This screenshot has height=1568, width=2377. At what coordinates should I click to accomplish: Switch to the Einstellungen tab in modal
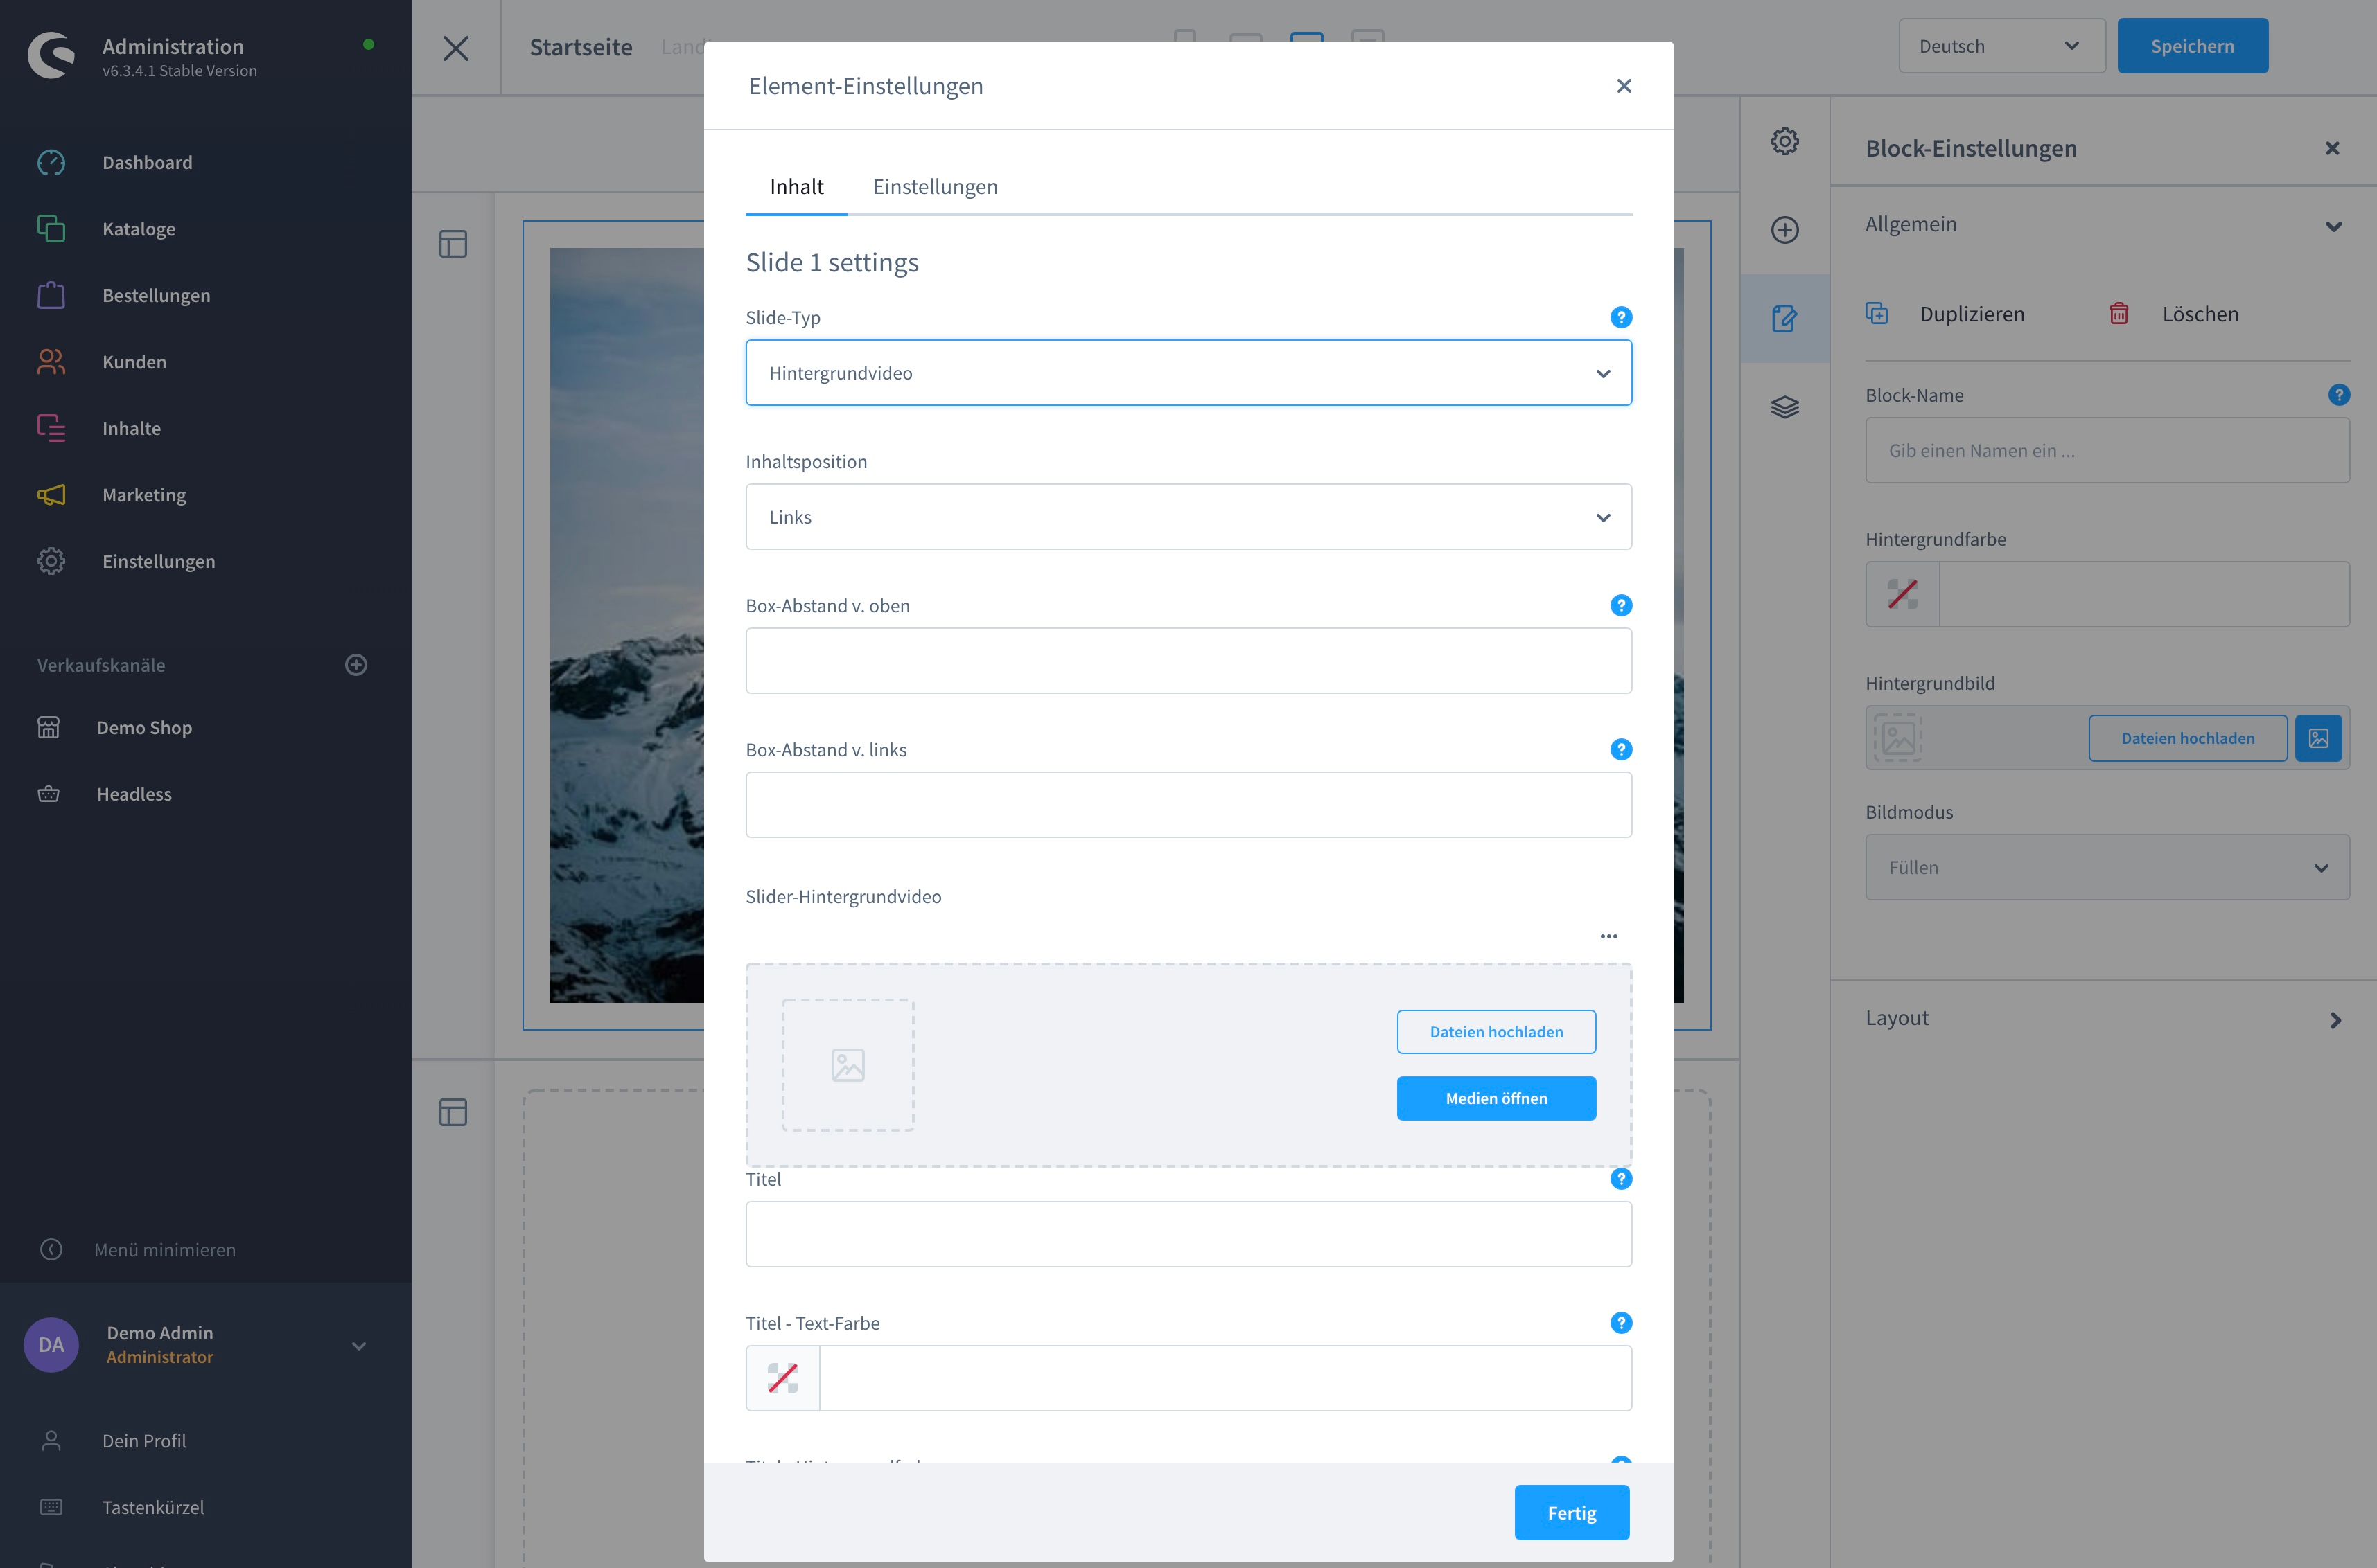tap(936, 187)
